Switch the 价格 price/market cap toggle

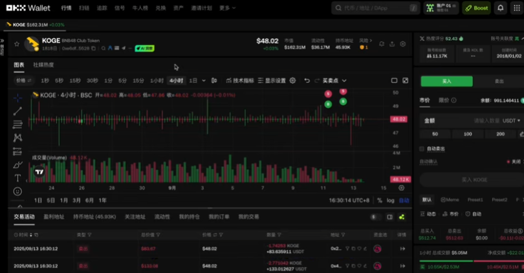[24, 80]
